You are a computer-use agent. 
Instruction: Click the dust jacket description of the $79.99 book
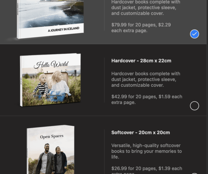click(x=146, y=8)
